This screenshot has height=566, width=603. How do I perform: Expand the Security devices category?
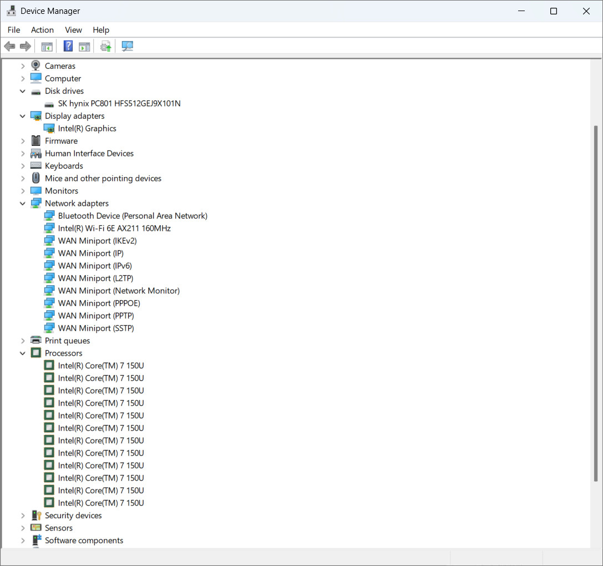pyautogui.click(x=23, y=515)
